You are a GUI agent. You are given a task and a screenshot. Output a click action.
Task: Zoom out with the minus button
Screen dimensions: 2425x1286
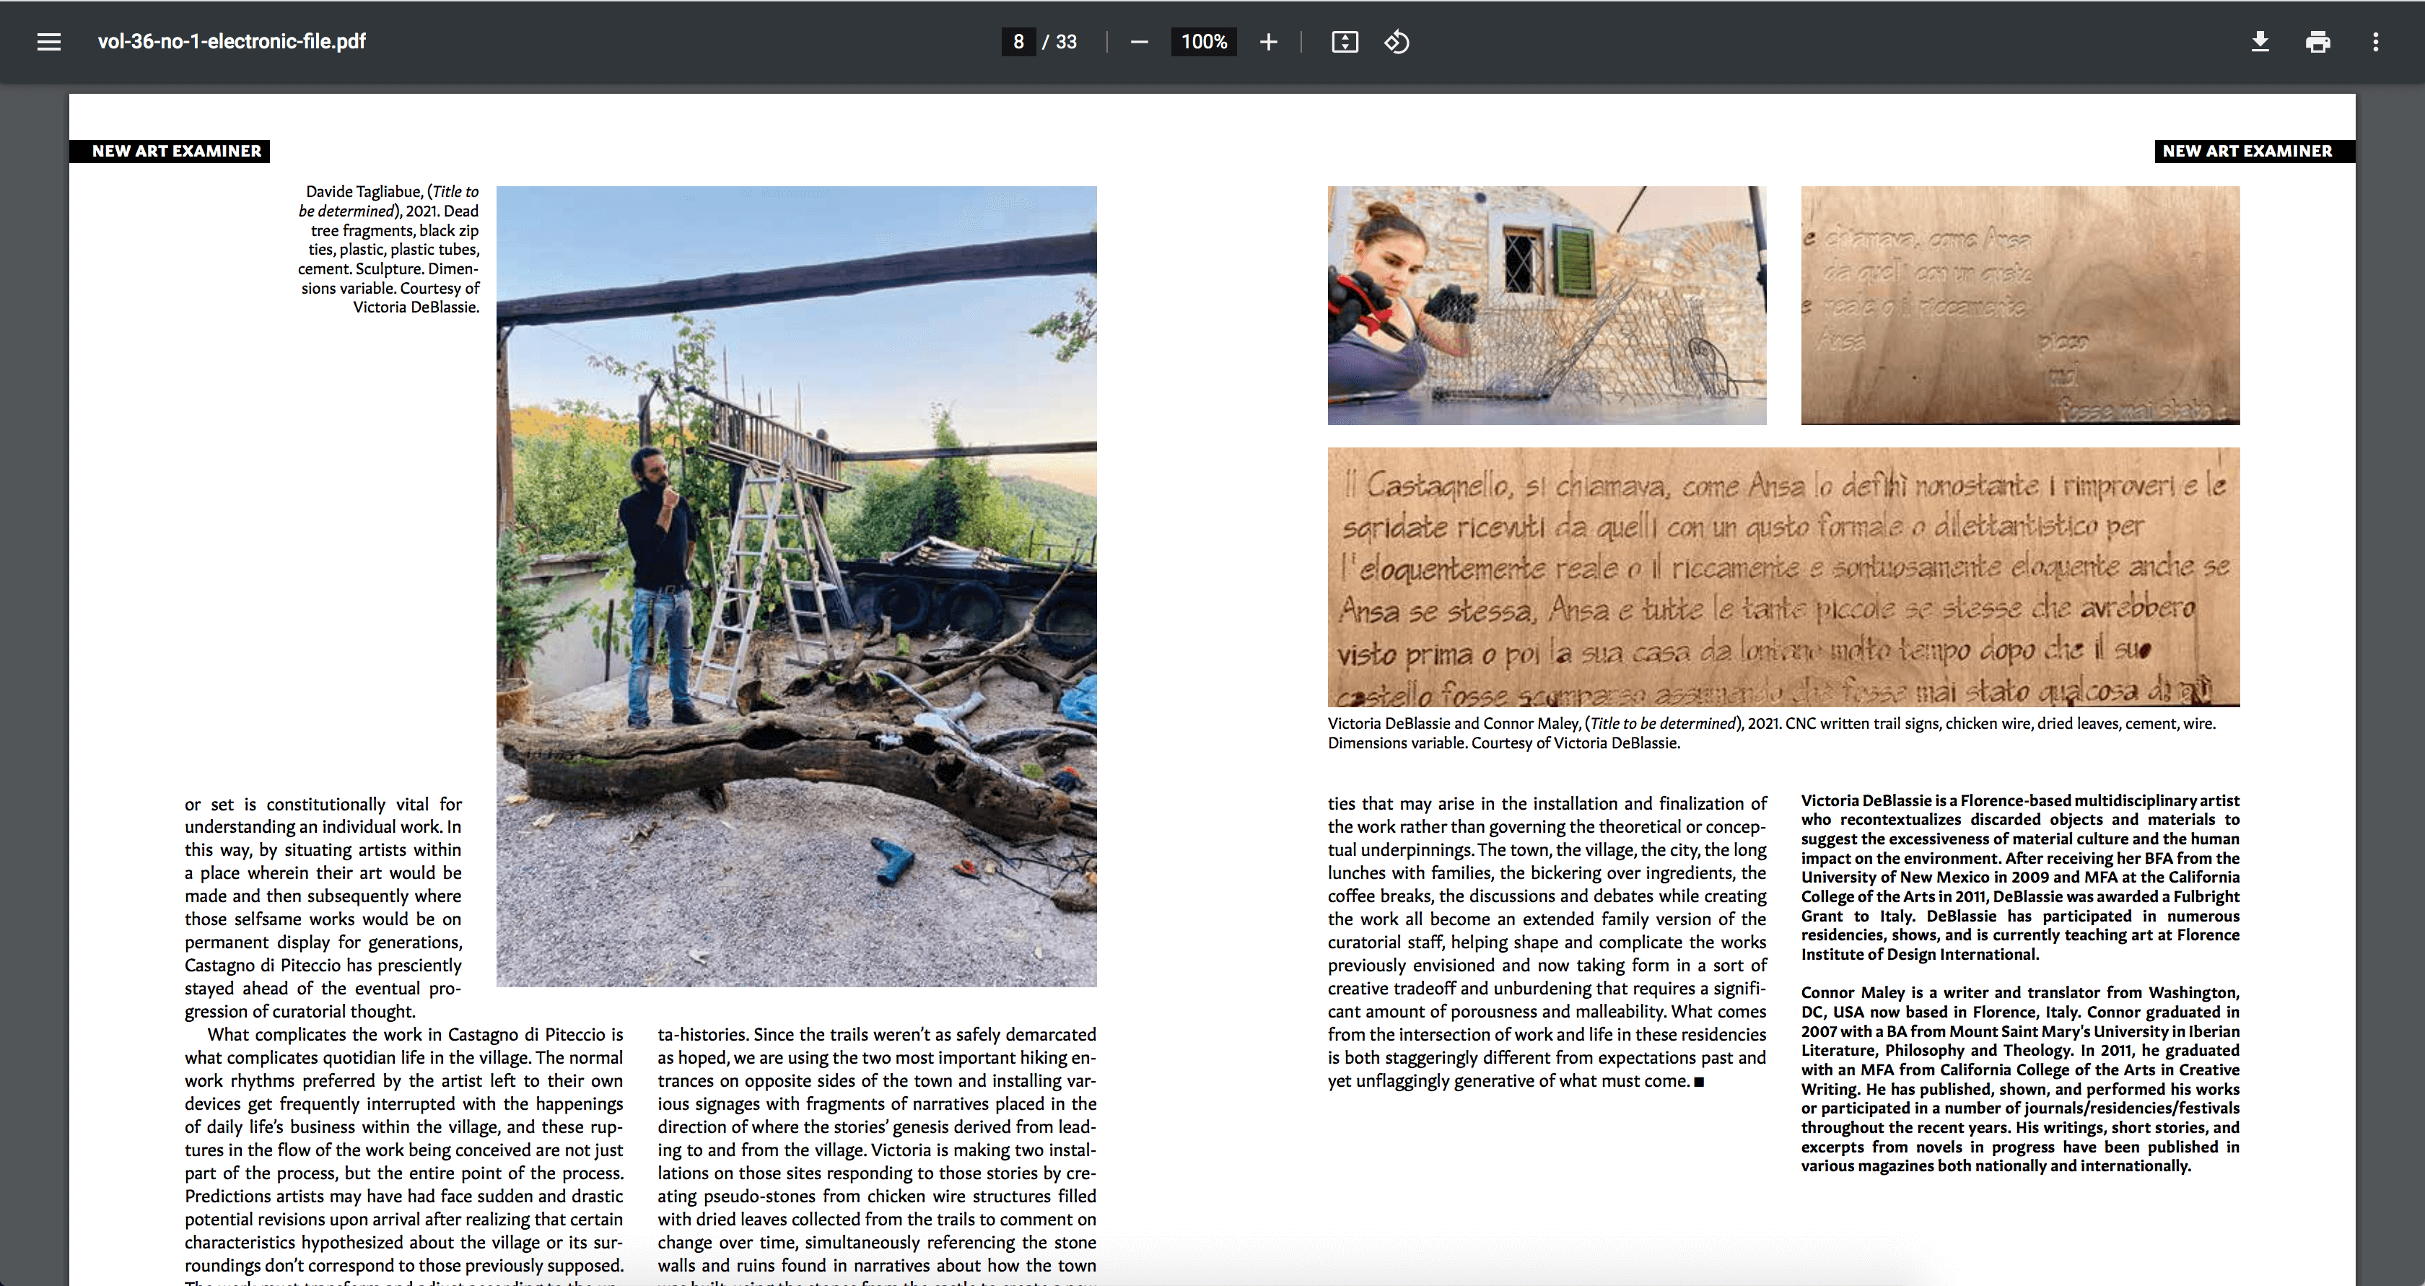1139,41
